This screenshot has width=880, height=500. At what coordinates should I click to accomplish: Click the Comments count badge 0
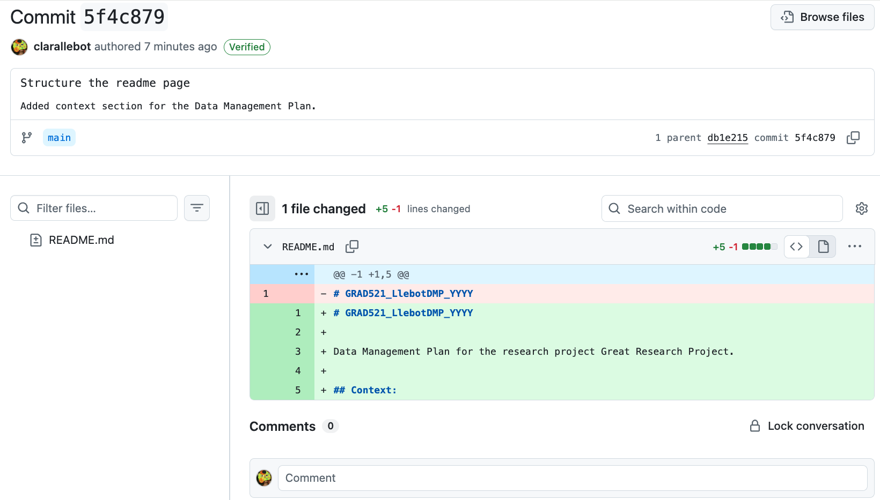(x=331, y=426)
